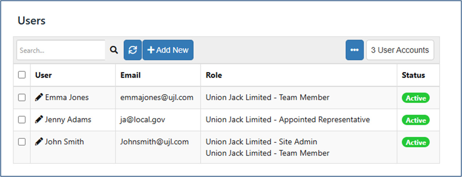Image resolution: width=462 pixels, height=177 pixels.
Task: Open the Jenny Adams user name
Action: point(68,120)
